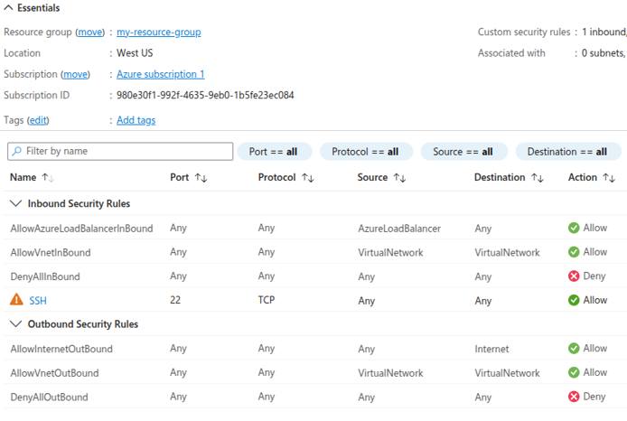Sort by the Destination column arrows
The width and height of the screenshot is (627, 421).
(537, 177)
